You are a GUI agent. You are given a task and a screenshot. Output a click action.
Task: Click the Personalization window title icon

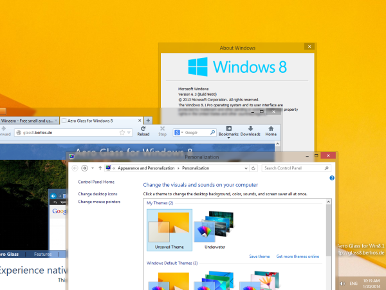71,157
